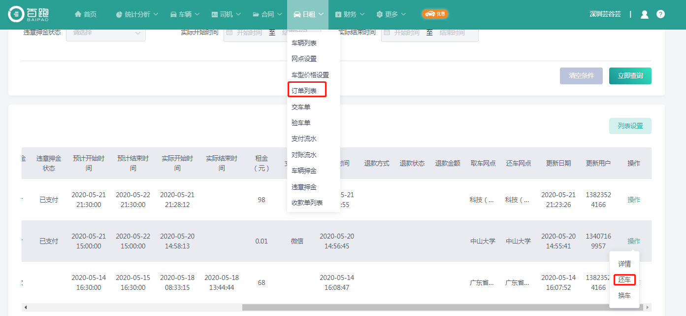Click the help question mark icon
The image size is (686, 316).
click(x=660, y=14)
